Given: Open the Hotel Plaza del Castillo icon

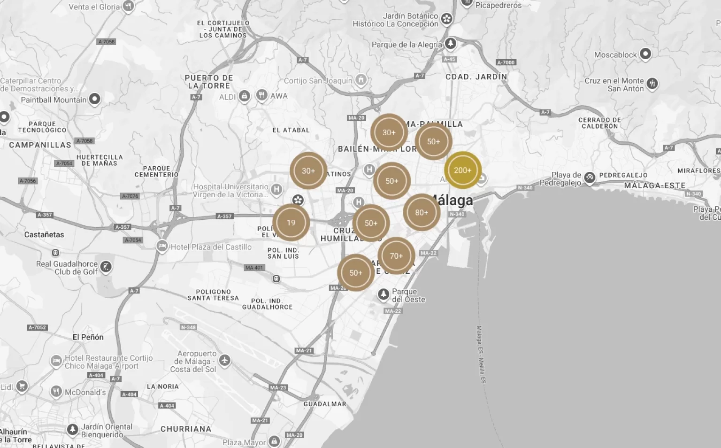Looking at the screenshot, I should [162, 246].
